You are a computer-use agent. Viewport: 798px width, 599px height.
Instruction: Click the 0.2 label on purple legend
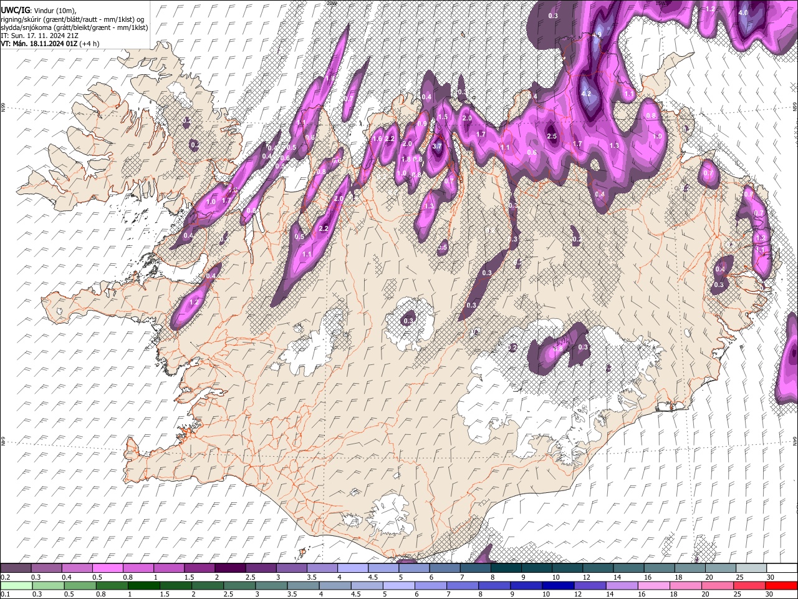coord(5,577)
